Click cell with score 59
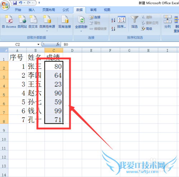Screen dimensions: 179x177 tap(54, 102)
